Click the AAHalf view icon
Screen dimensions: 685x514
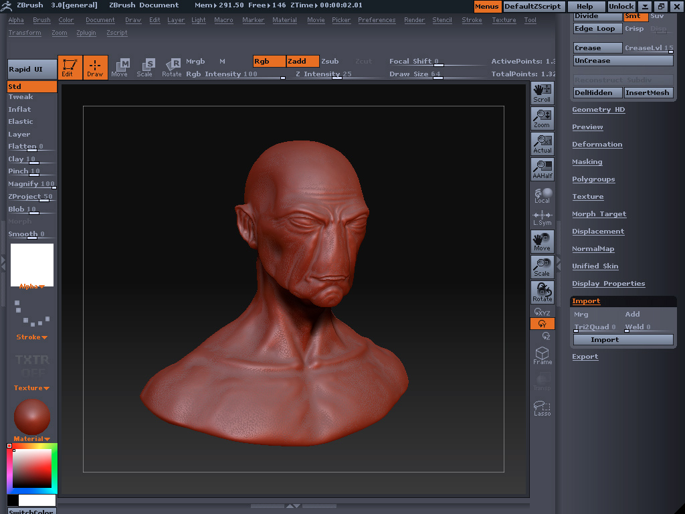(542, 169)
